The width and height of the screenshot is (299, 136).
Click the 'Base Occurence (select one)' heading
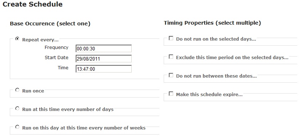(x=50, y=24)
